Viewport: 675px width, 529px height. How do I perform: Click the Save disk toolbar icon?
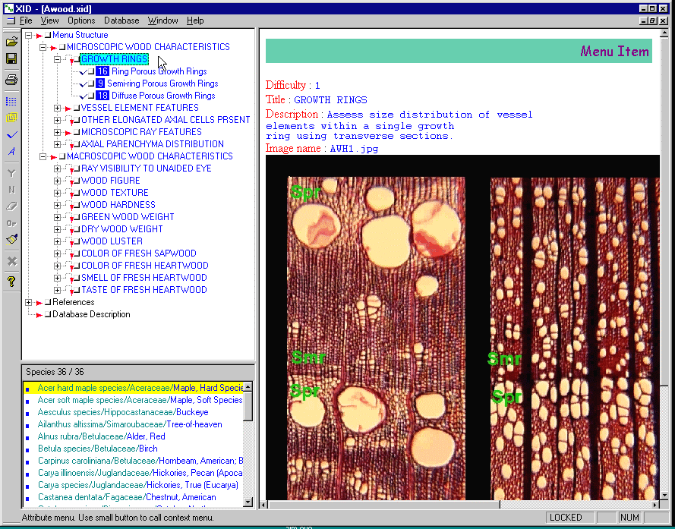11,59
